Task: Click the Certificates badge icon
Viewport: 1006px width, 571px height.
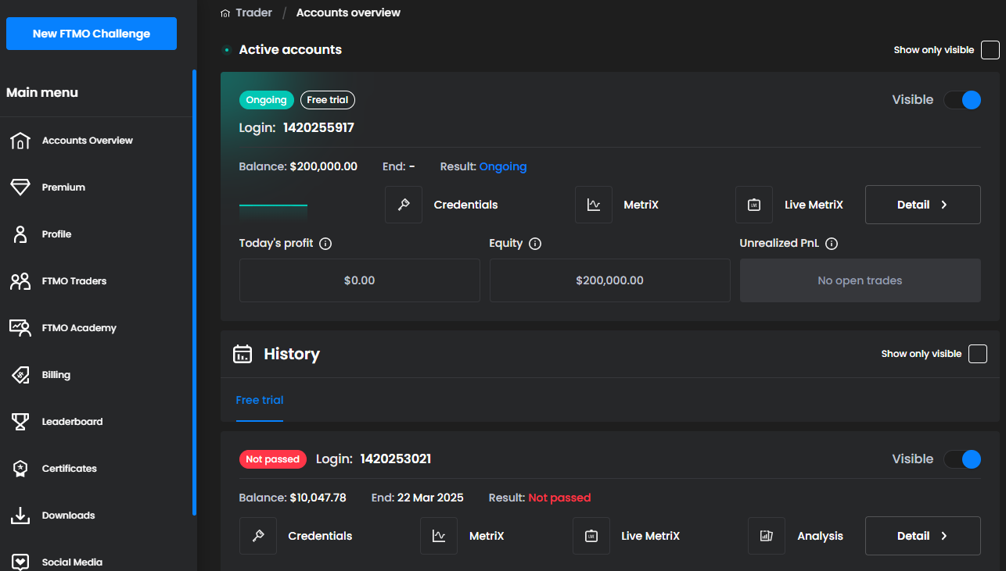Action: click(20, 469)
